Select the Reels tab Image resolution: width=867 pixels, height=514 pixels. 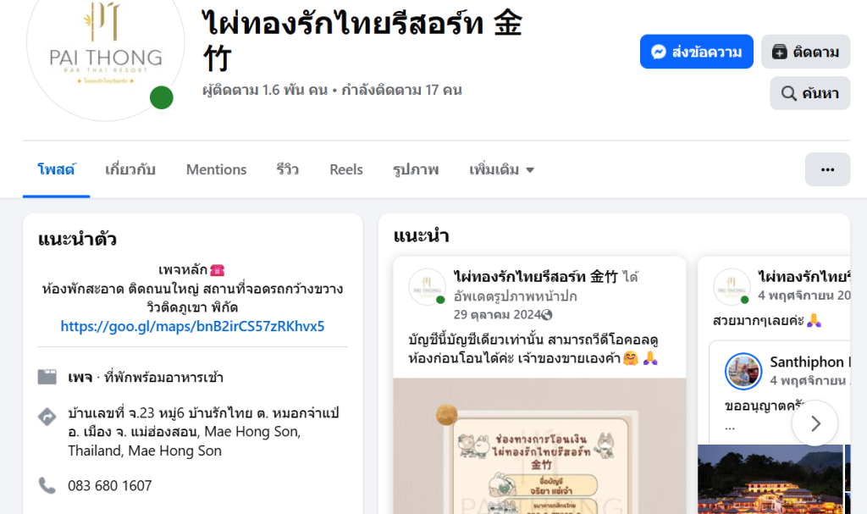click(346, 169)
